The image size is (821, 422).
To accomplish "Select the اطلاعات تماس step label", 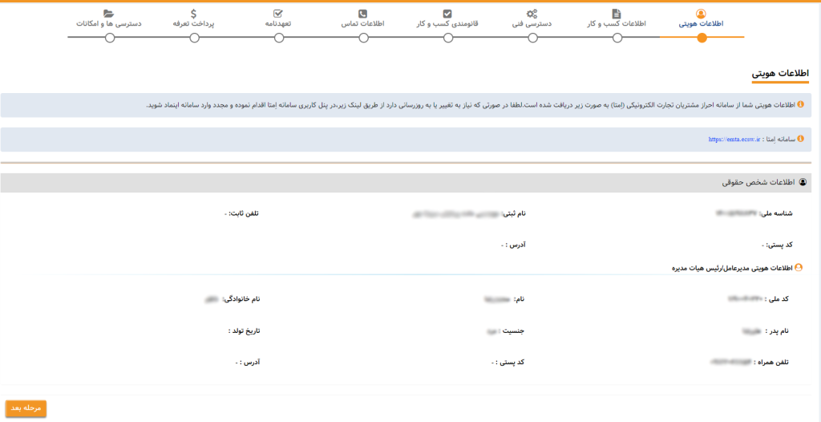I will coord(363,24).
